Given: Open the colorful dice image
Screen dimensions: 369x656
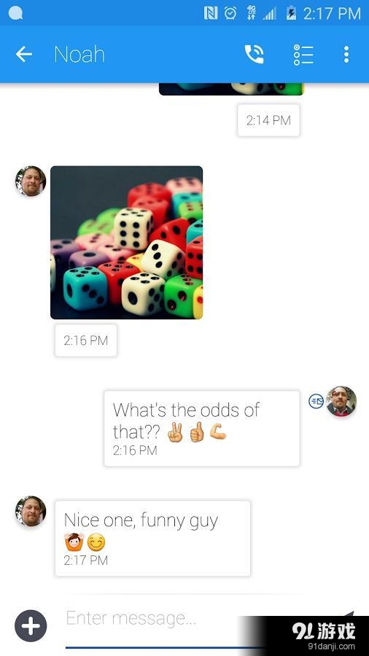Looking at the screenshot, I should pos(126,242).
